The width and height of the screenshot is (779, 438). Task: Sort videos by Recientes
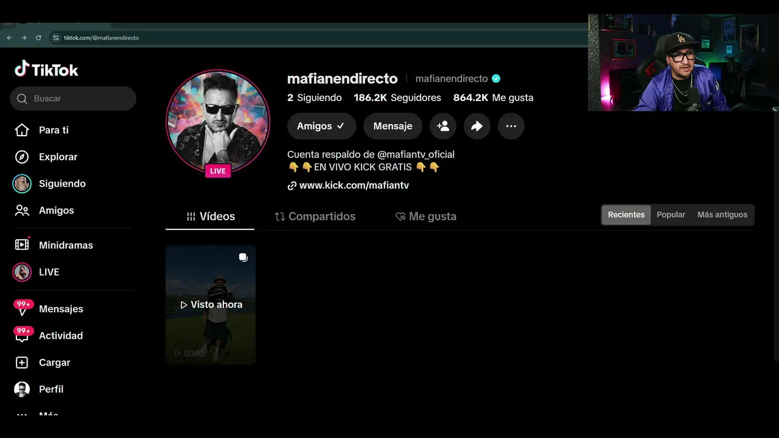626,215
